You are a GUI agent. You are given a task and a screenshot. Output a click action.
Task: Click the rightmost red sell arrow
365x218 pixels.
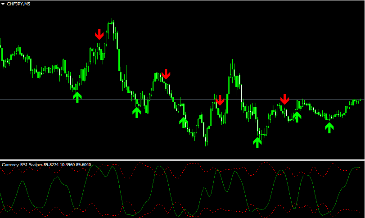click(284, 99)
